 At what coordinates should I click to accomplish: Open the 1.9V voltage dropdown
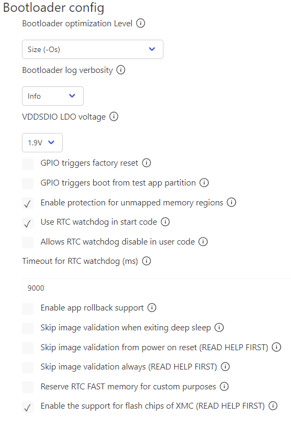(x=42, y=143)
